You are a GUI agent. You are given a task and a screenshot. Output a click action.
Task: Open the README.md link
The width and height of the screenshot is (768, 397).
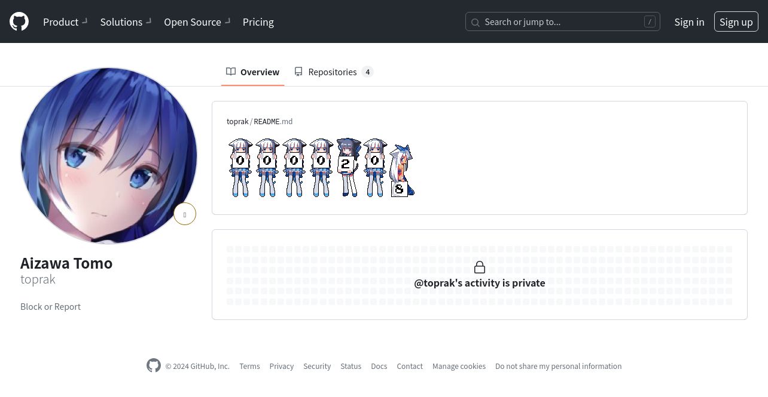pyautogui.click(x=273, y=121)
